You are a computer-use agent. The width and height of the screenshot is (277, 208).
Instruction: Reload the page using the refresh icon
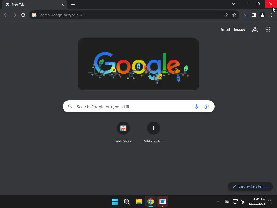(23, 15)
